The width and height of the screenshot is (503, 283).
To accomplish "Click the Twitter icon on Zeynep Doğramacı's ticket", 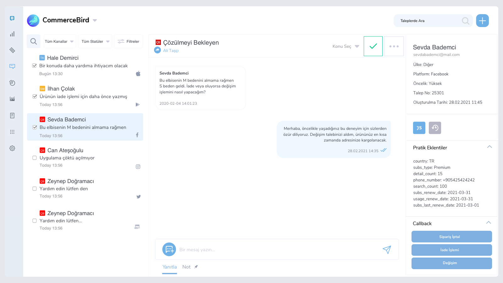I will click(138, 197).
